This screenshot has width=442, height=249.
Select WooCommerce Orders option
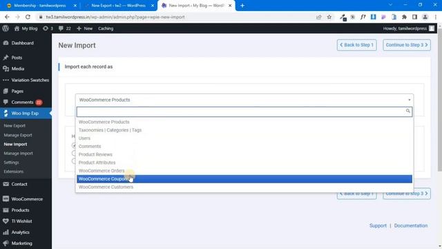(244, 171)
